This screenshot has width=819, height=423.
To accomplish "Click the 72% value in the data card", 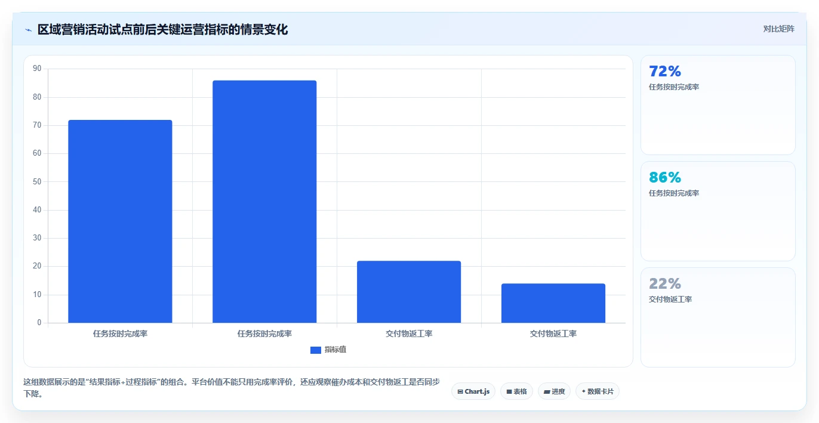I will pyautogui.click(x=665, y=72).
